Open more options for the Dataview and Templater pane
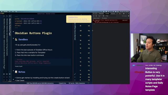 point(7,80)
